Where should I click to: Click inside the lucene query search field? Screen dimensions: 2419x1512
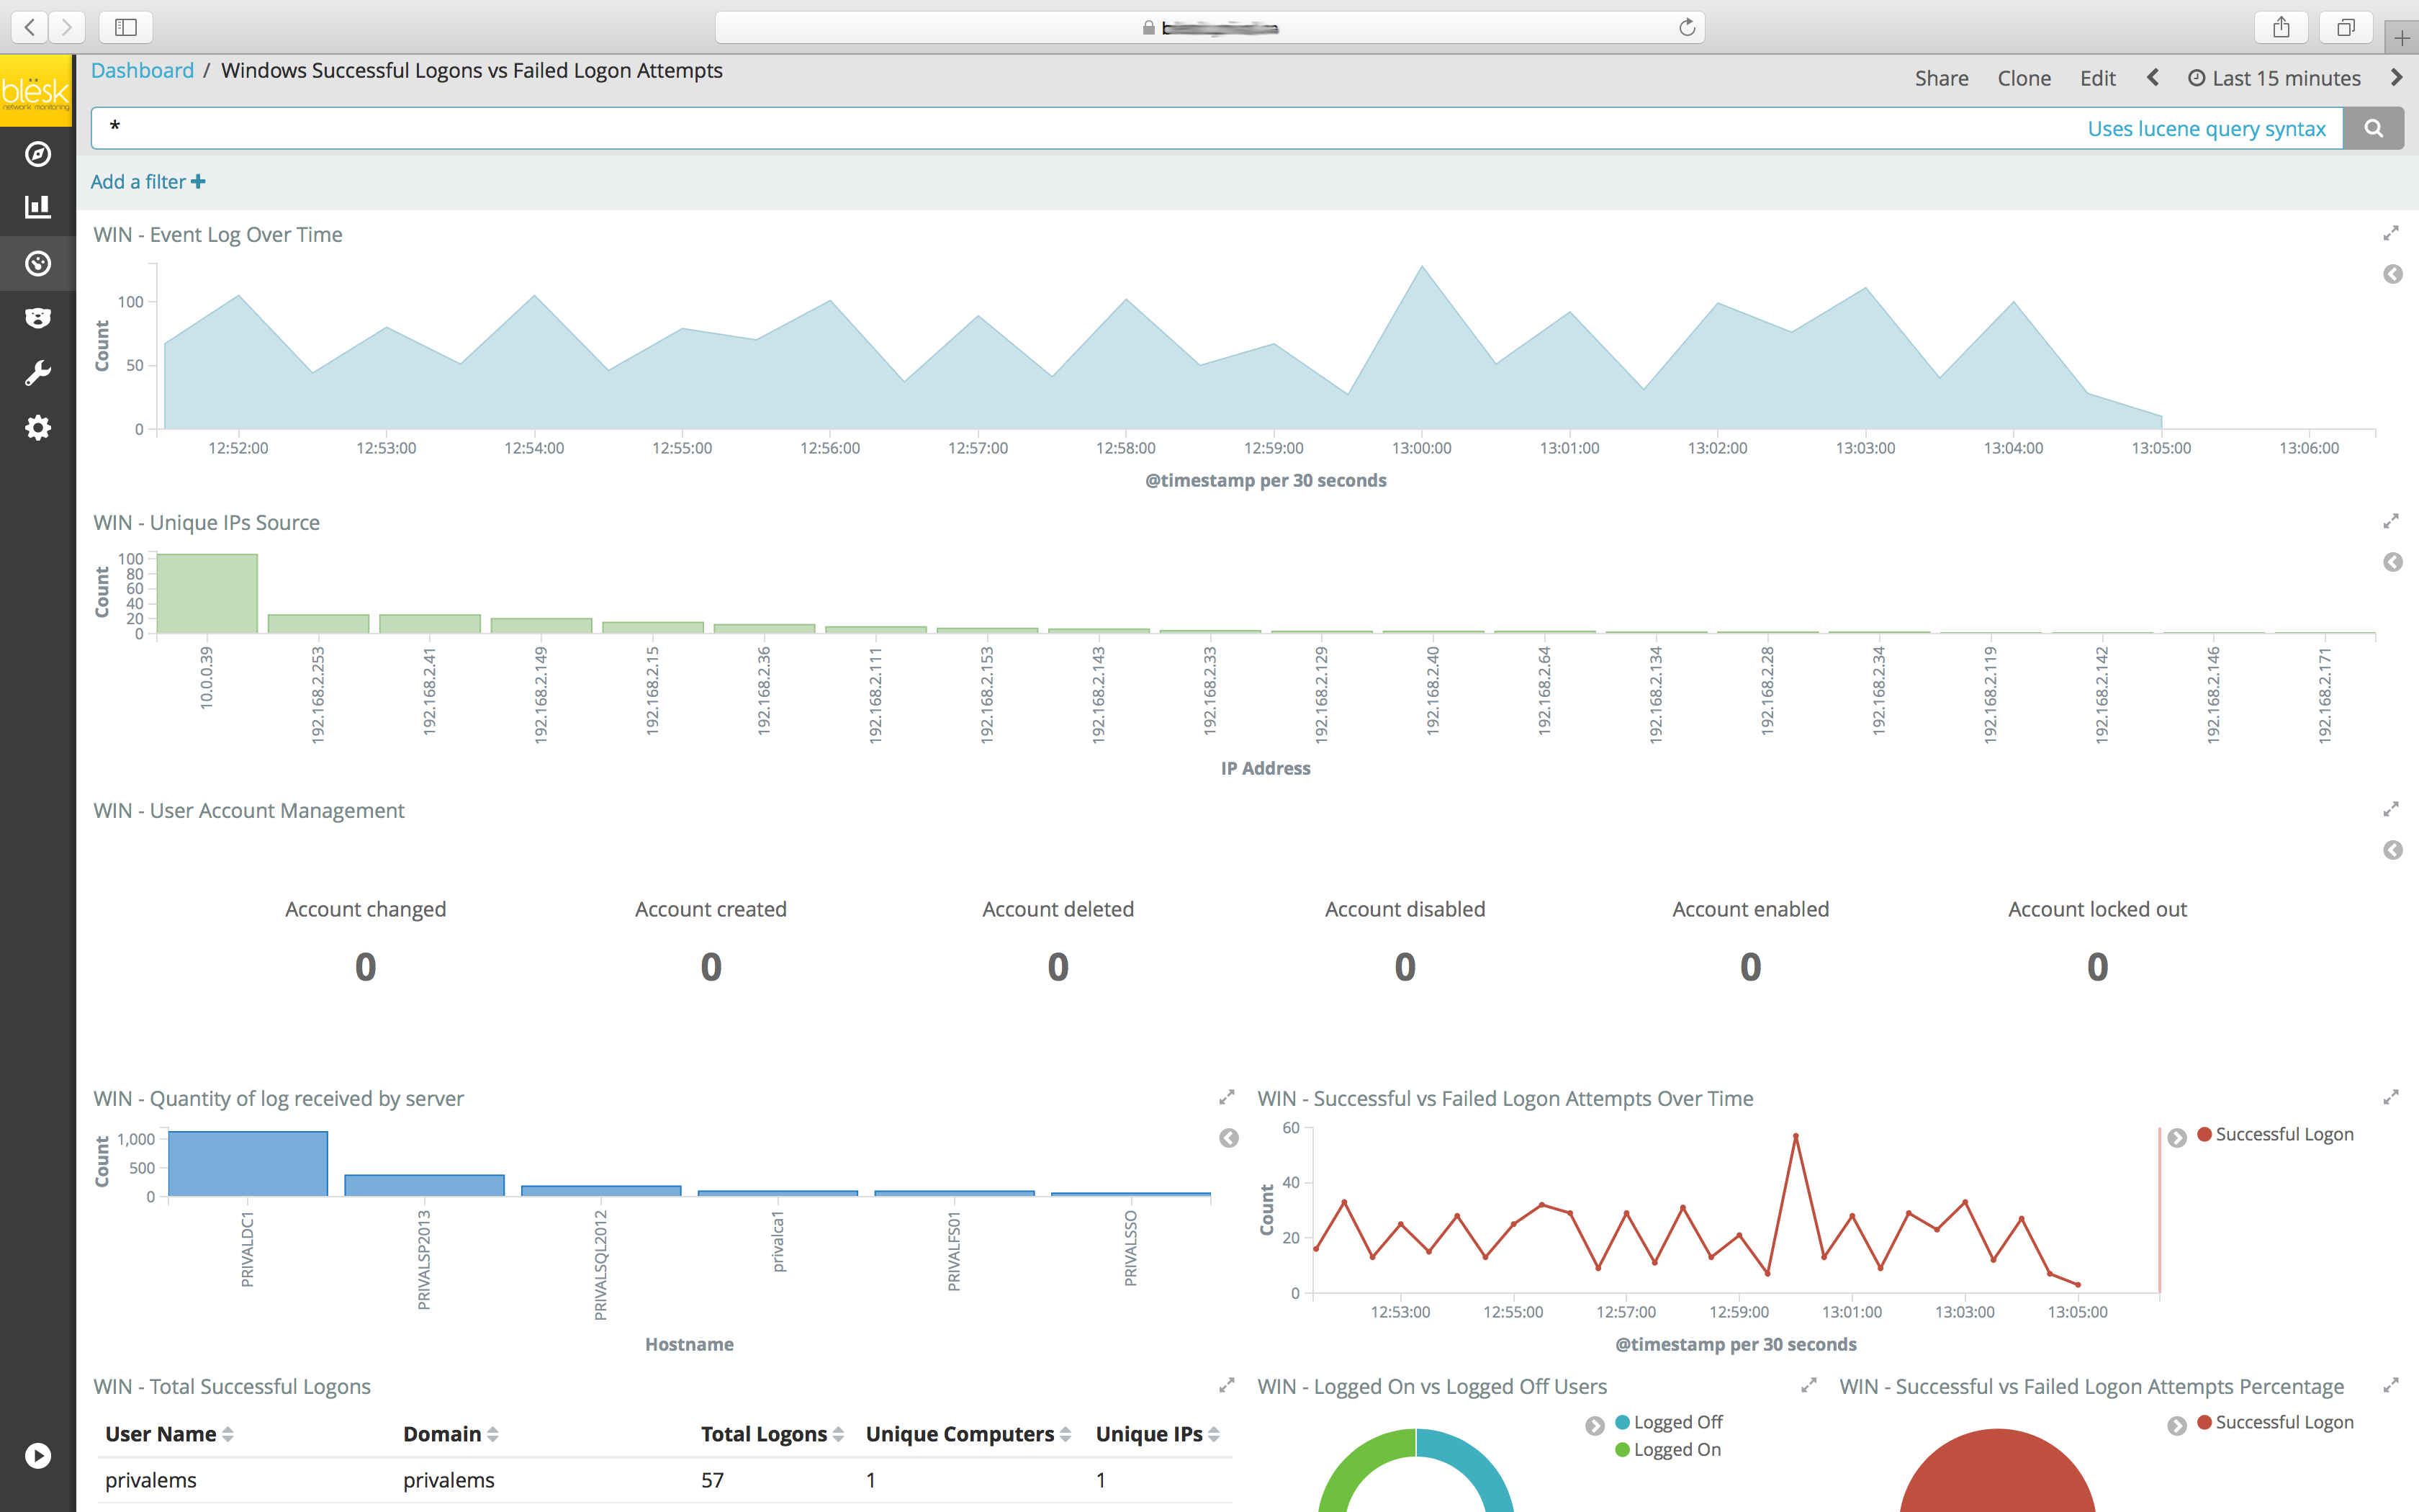click(x=999, y=129)
